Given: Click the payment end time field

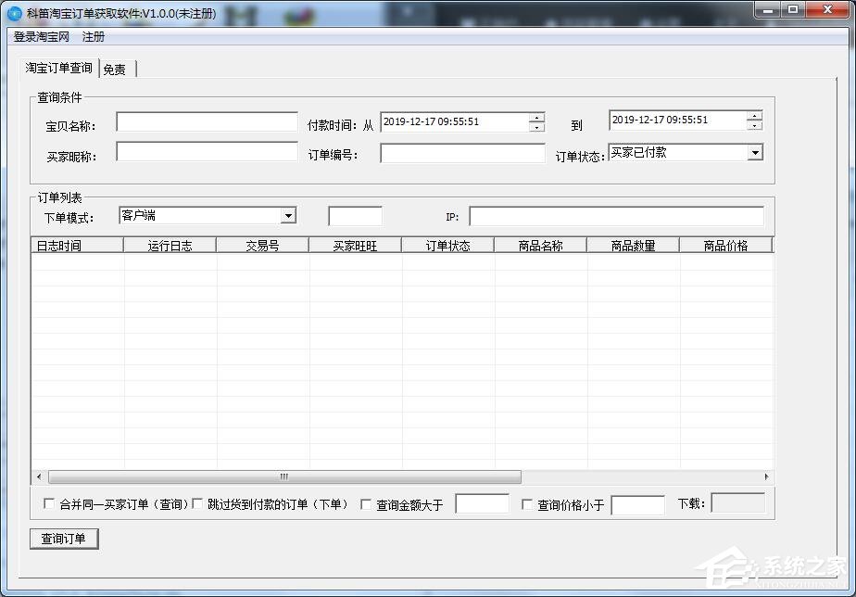Looking at the screenshot, I should coord(678,121).
